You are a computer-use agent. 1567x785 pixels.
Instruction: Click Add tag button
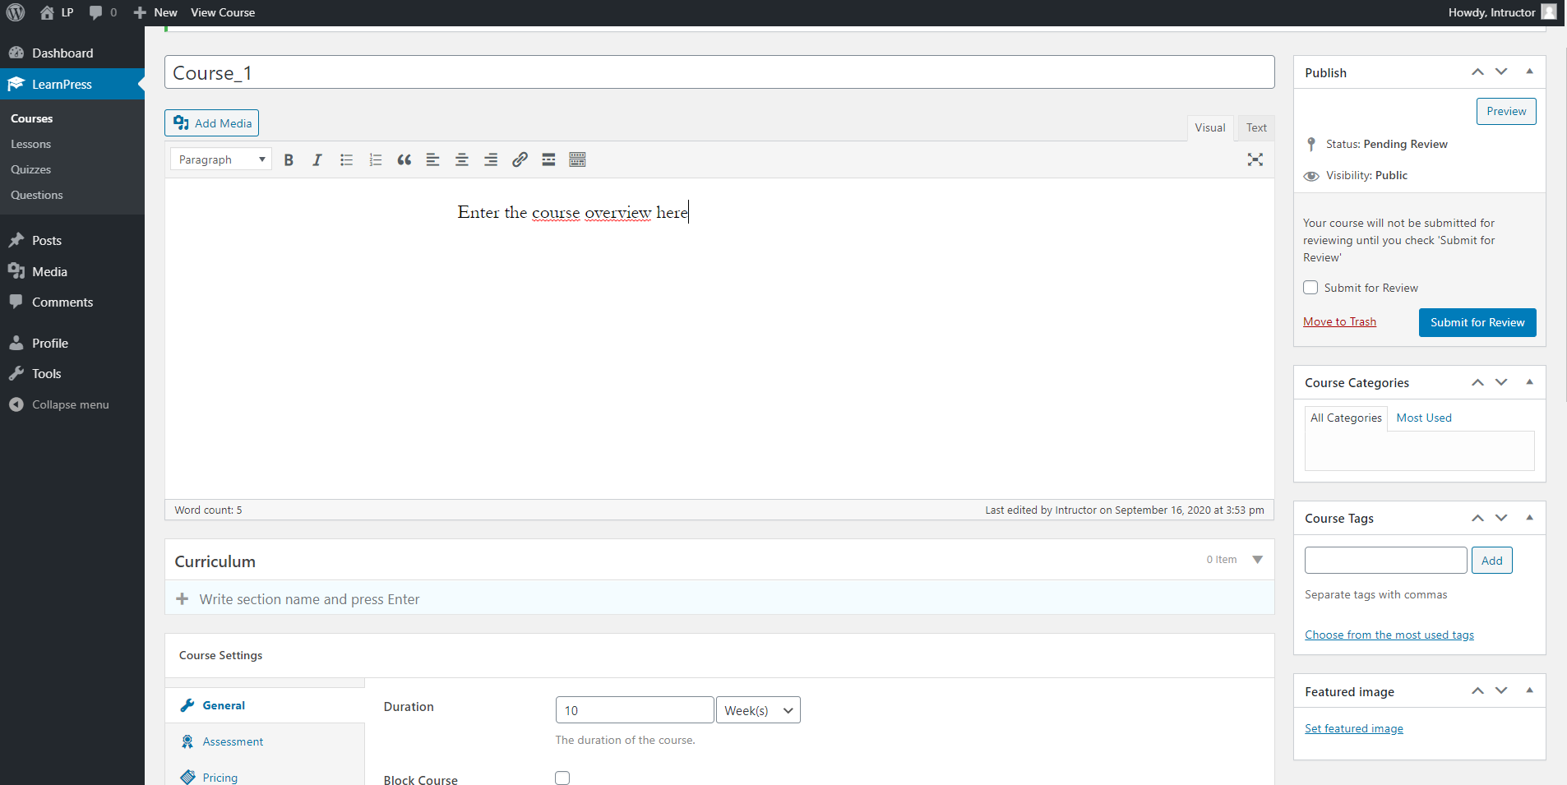click(1491, 561)
